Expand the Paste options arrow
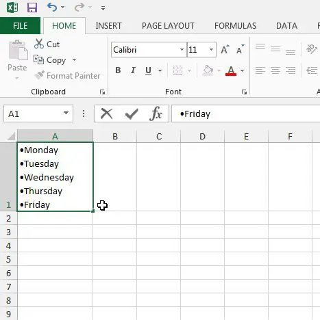 tap(17, 78)
